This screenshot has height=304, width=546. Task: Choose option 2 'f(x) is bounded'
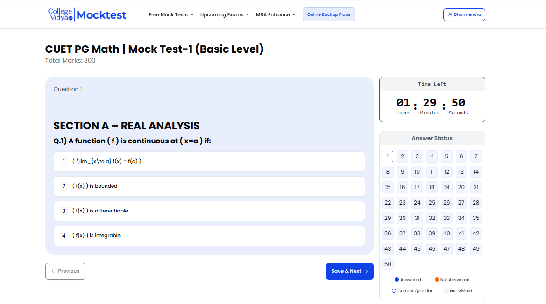coord(209,186)
